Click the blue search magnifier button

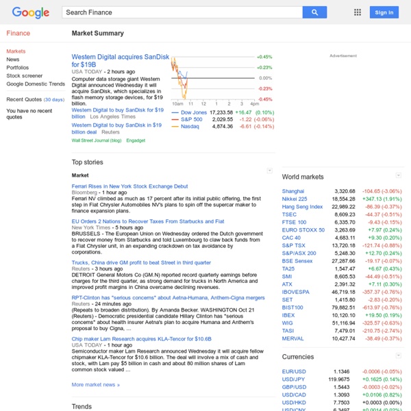(314, 12)
